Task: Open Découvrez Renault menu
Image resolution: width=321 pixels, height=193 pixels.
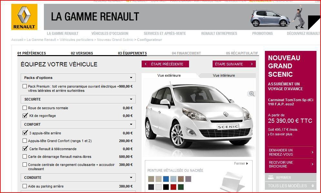Action: (303, 33)
